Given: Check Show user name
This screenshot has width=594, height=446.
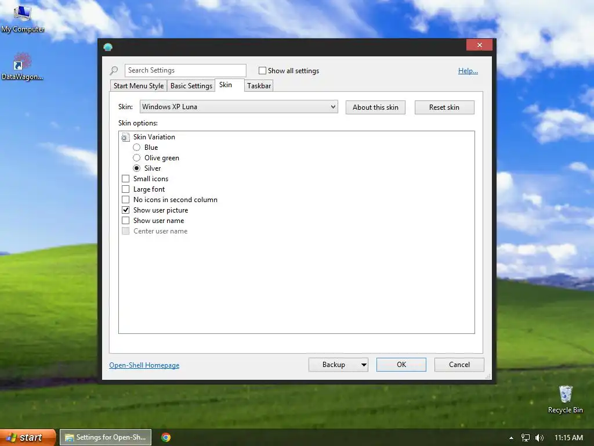Looking at the screenshot, I should click(x=125, y=220).
